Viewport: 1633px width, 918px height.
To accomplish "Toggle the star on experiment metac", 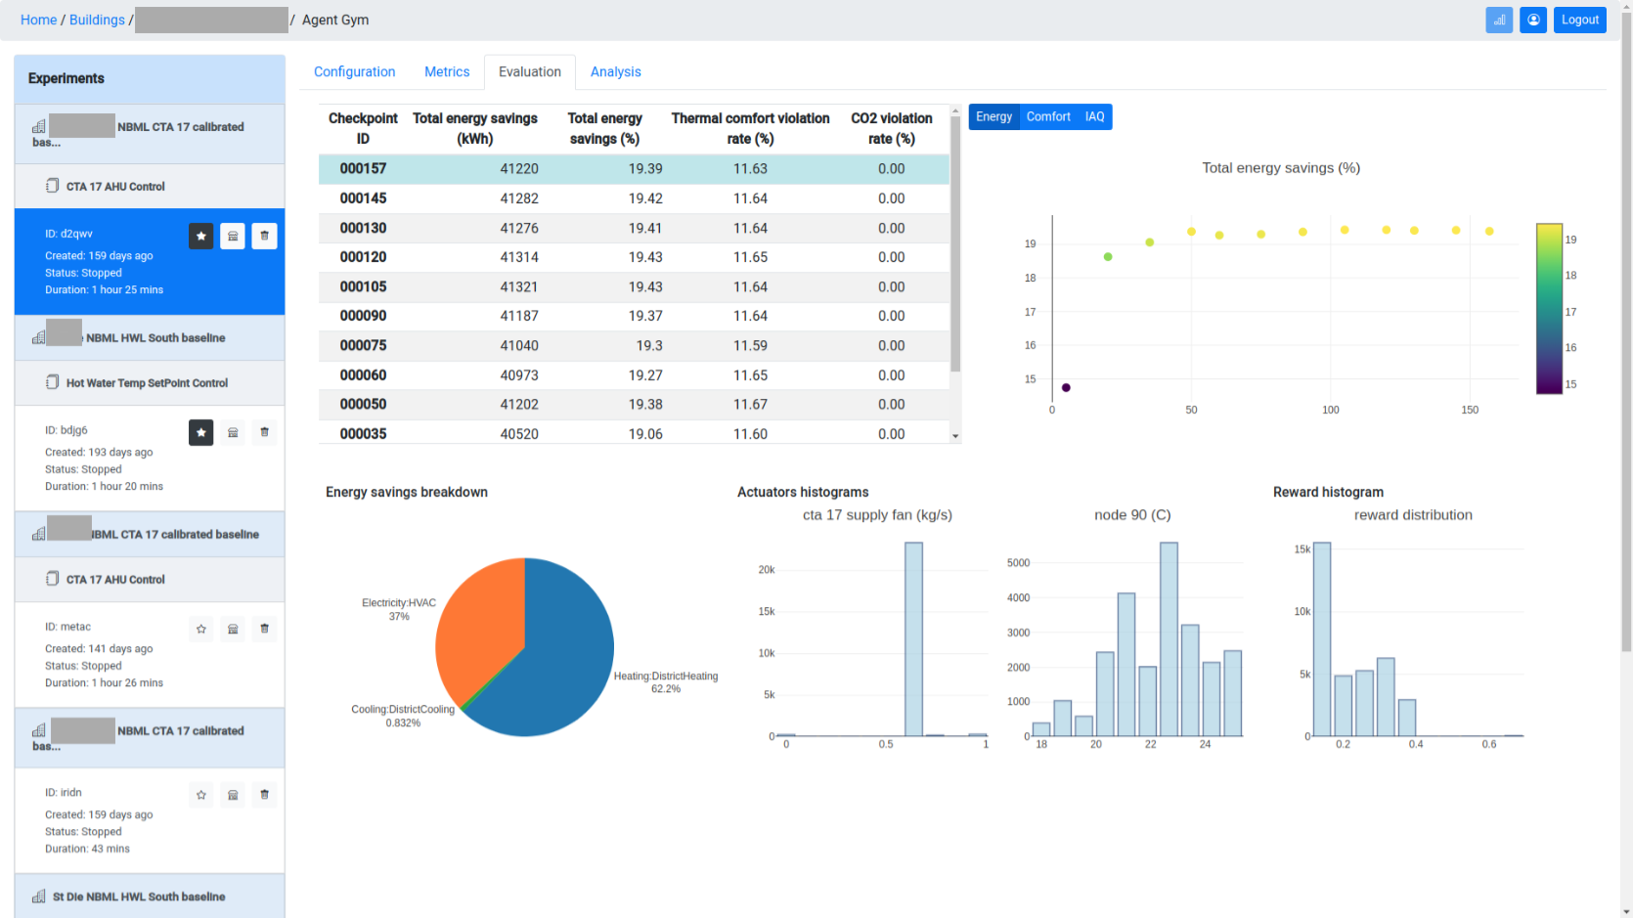I will (200, 629).
